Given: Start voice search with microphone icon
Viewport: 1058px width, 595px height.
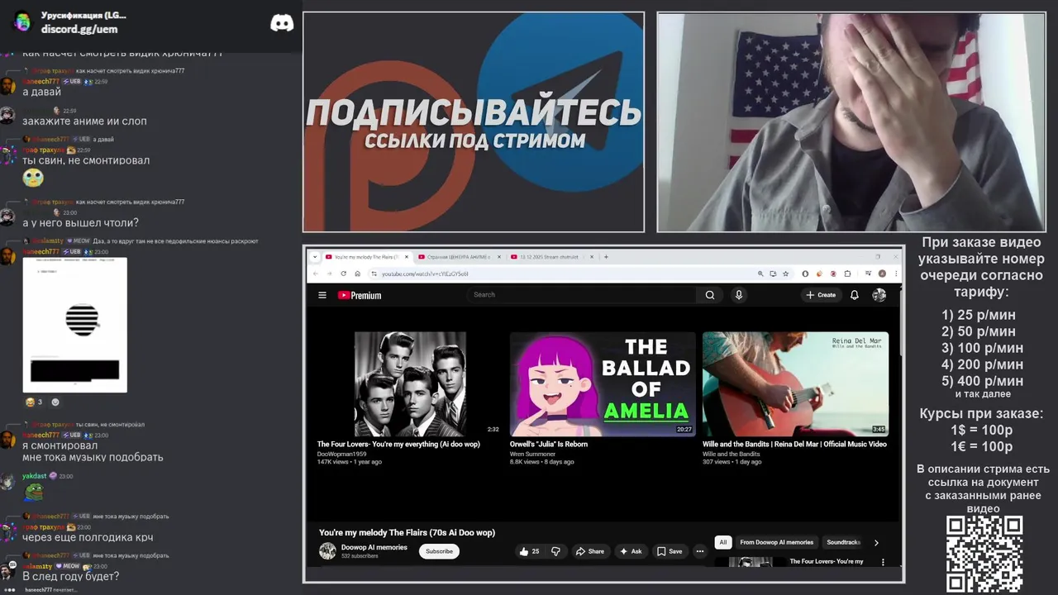Looking at the screenshot, I should [739, 295].
